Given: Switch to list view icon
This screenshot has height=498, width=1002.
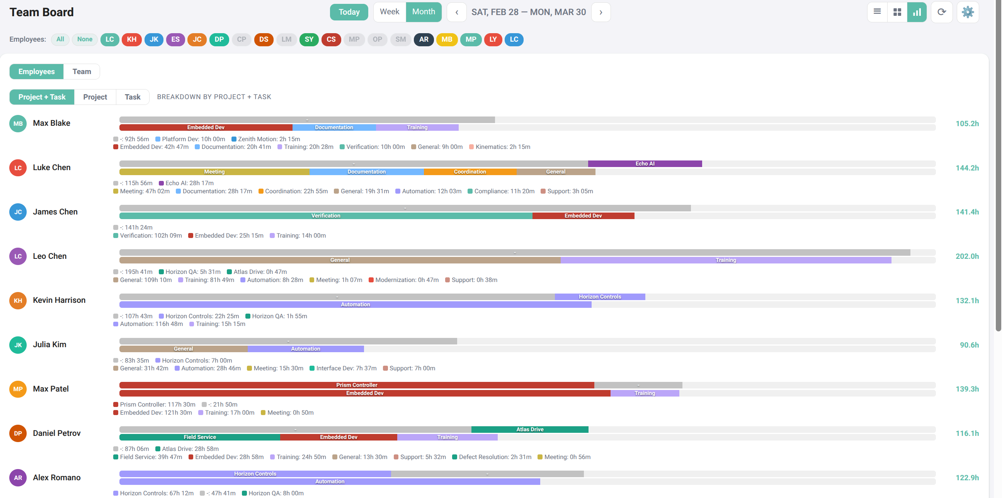Looking at the screenshot, I should [877, 12].
